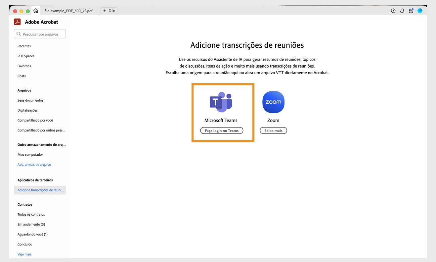
Task: Click Faça login no Teams button
Action: [x=222, y=131]
